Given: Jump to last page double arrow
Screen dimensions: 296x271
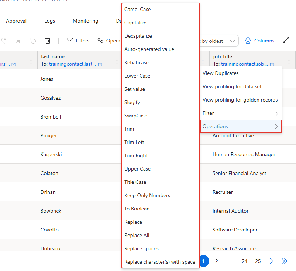Looking at the screenshot, I should (285, 261).
